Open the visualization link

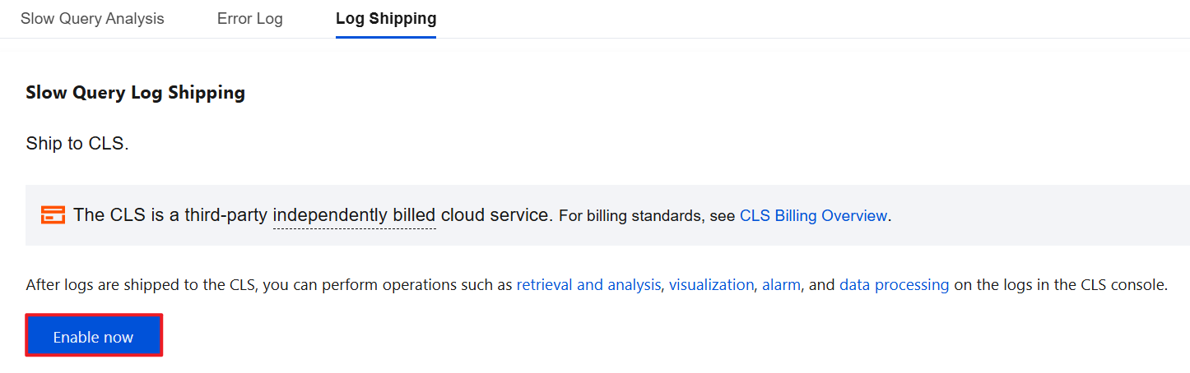click(x=711, y=285)
